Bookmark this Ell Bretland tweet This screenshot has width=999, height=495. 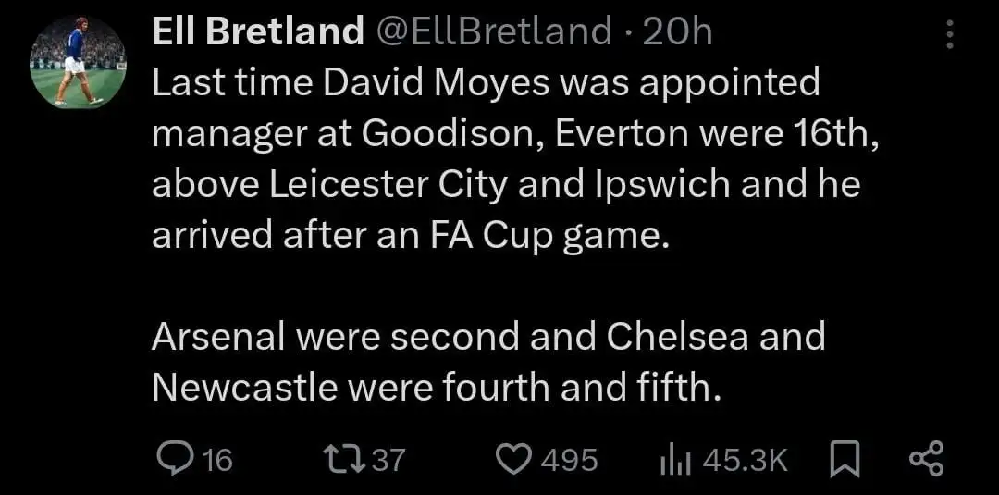[x=842, y=459]
